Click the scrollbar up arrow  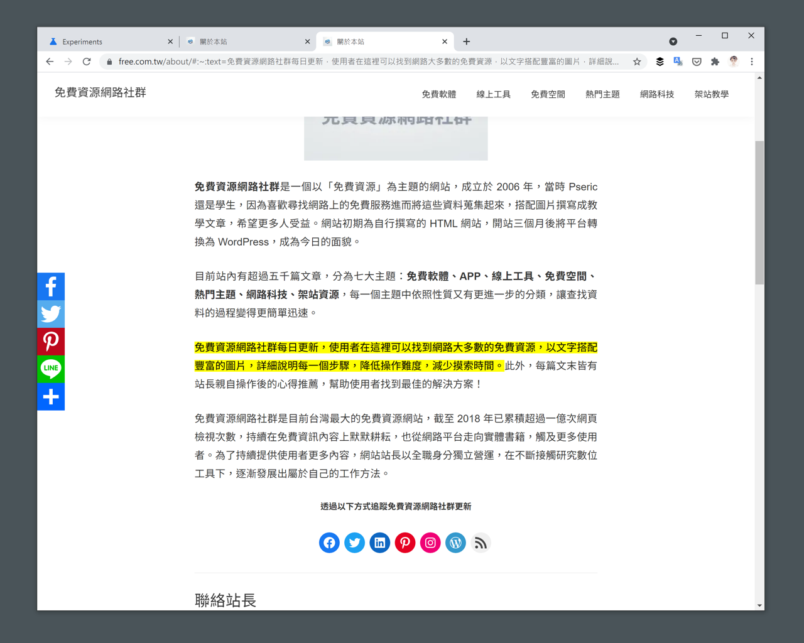click(x=759, y=78)
